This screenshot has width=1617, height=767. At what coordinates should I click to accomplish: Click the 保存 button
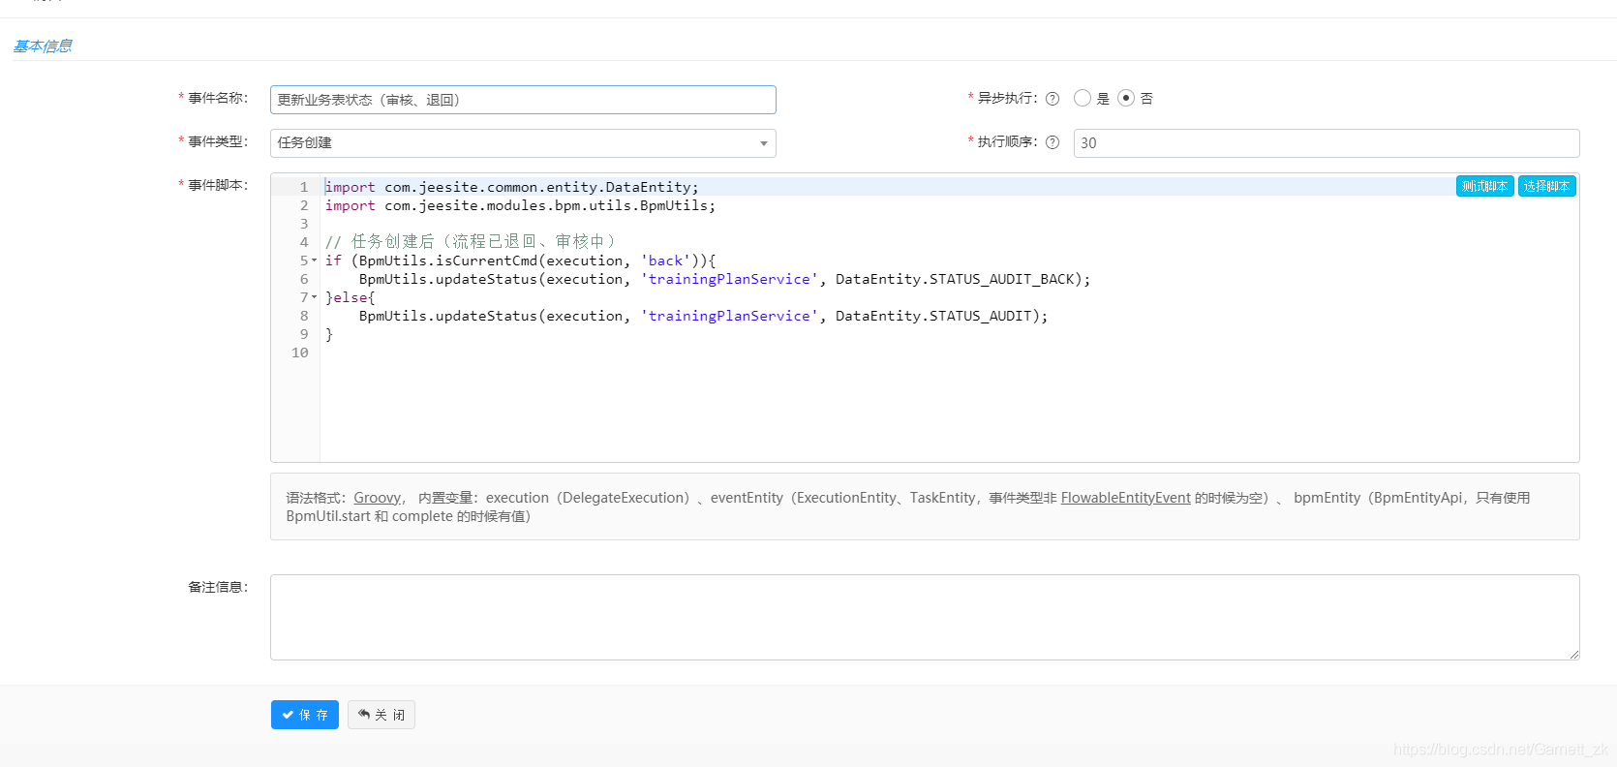coord(305,715)
